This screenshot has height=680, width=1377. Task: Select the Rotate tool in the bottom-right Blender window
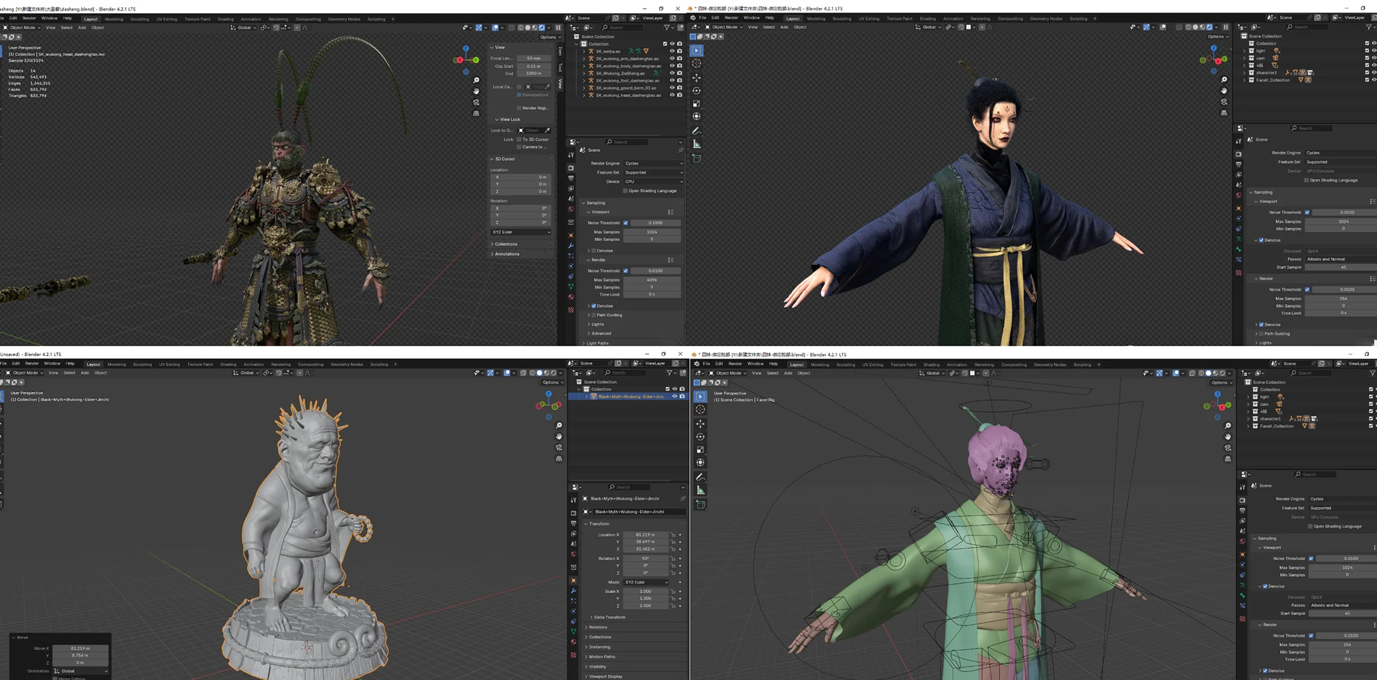coord(700,436)
